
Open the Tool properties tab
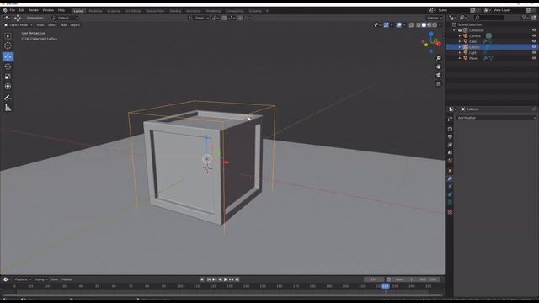point(450,119)
